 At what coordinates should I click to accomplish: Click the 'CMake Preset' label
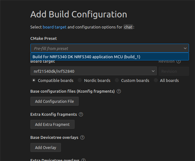tap(43, 38)
